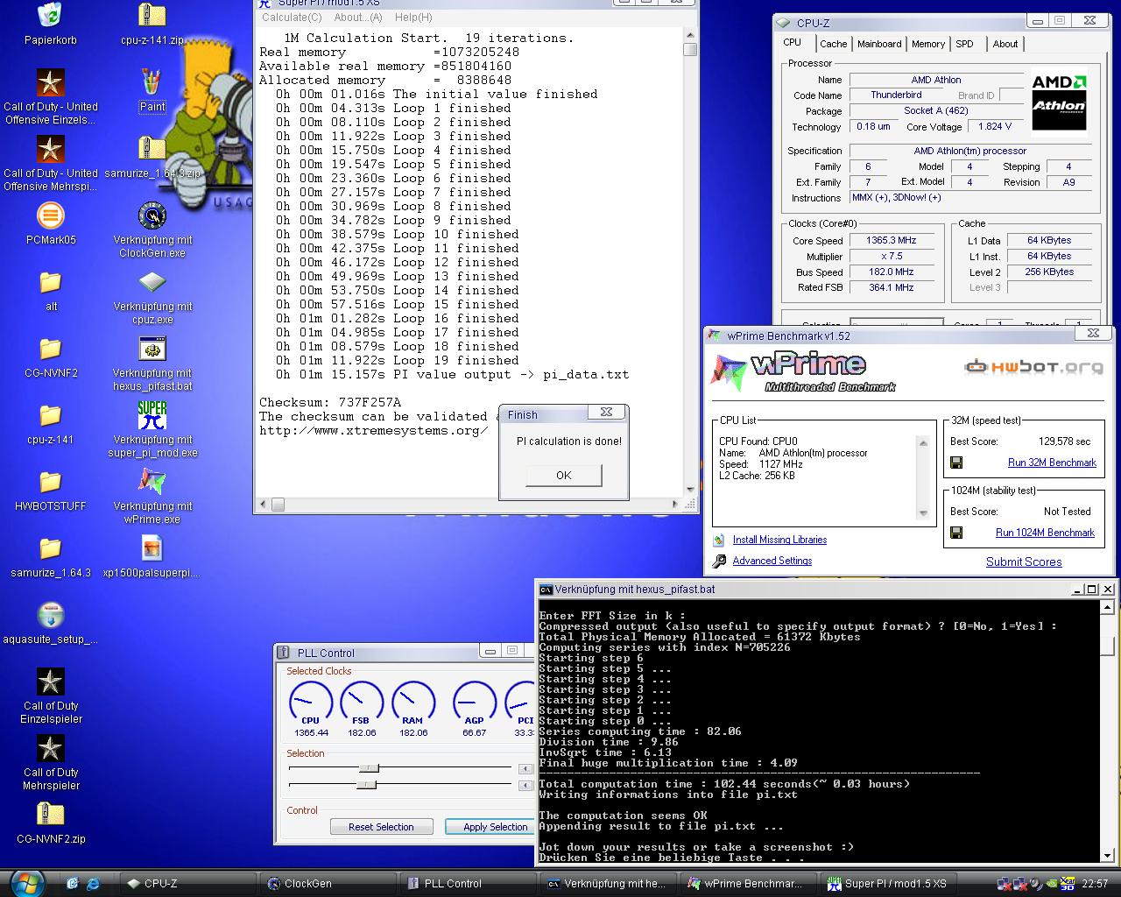Viewport: 1121px width, 897px height.
Task: Click Submit Scores in wPrime
Action: (x=1024, y=562)
